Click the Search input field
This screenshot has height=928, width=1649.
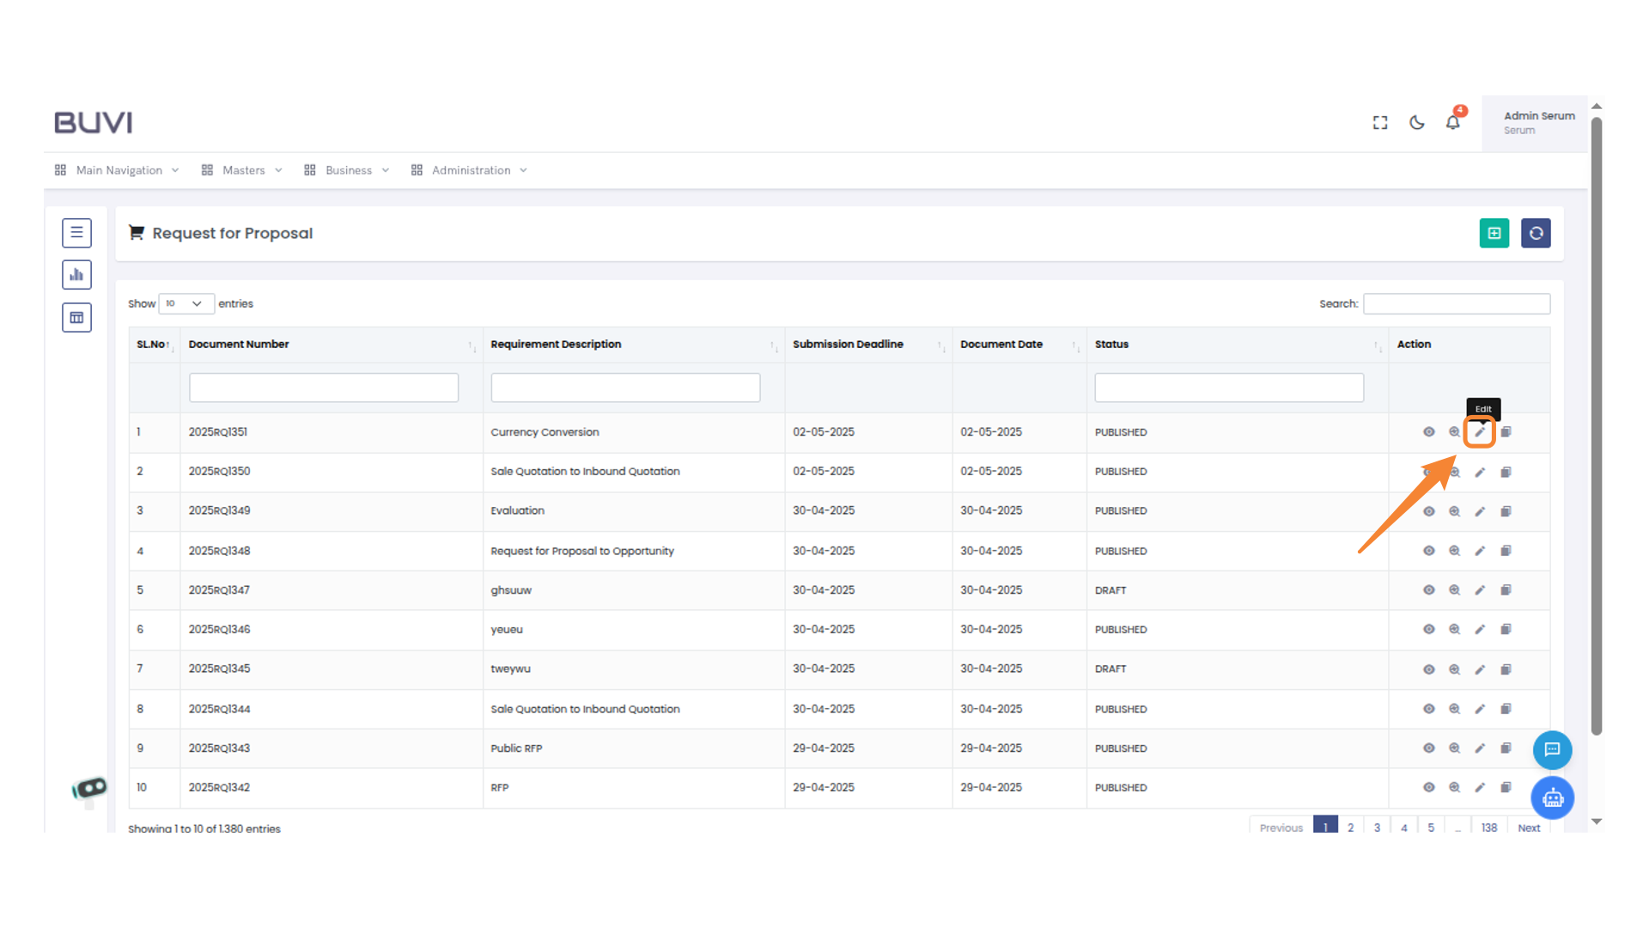(x=1456, y=303)
